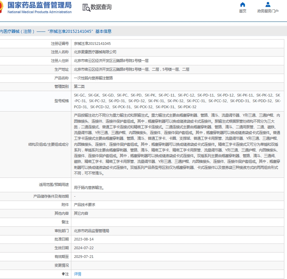Click the 其他内容 row label
287x279 pixels.
click(x=62, y=213)
